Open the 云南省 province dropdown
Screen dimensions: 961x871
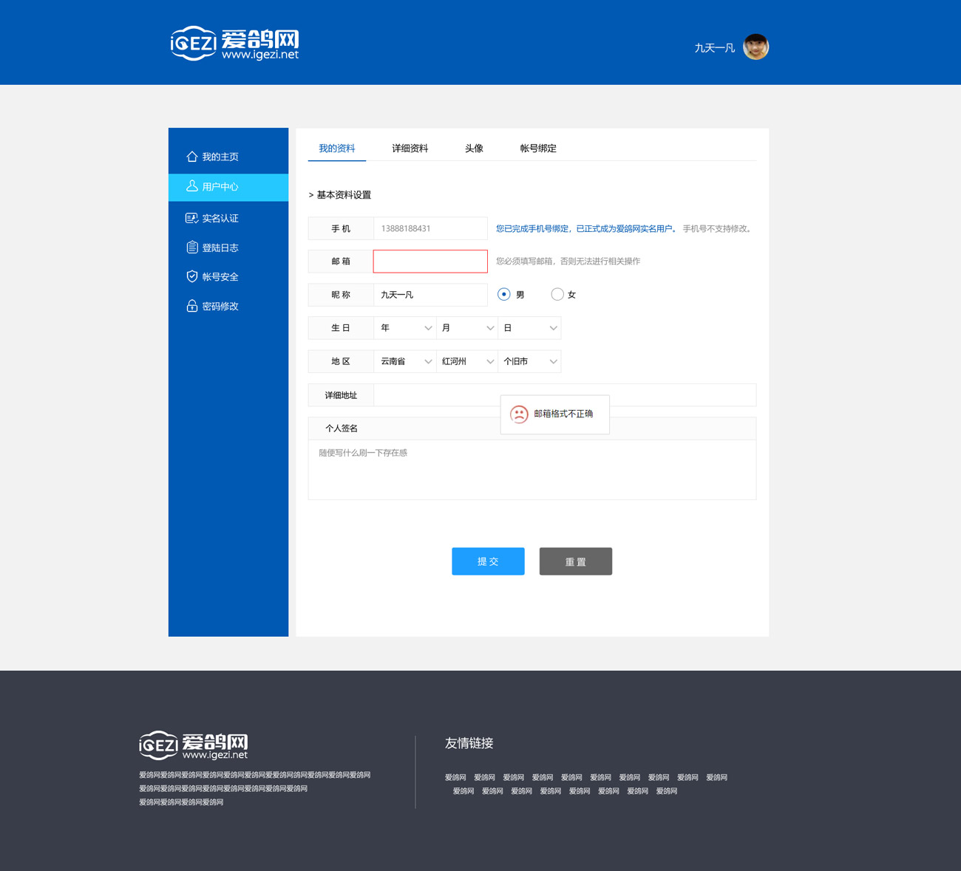(x=405, y=361)
